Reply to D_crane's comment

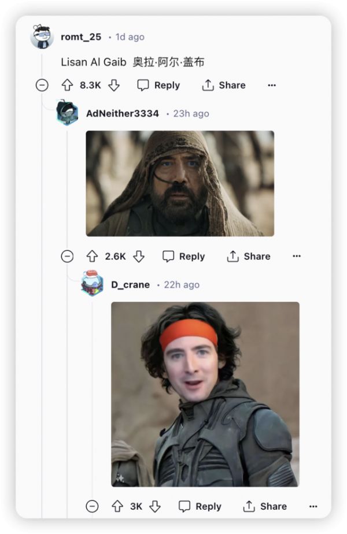pyautogui.click(x=200, y=506)
